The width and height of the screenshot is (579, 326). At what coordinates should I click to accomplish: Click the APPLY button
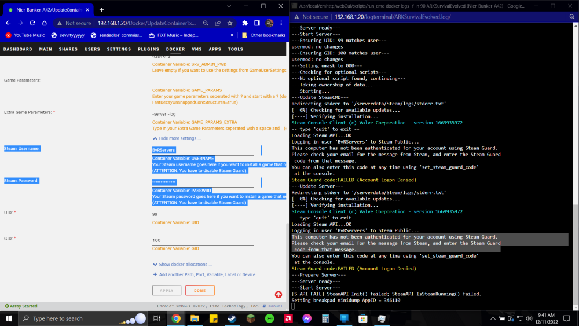[167, 291]
